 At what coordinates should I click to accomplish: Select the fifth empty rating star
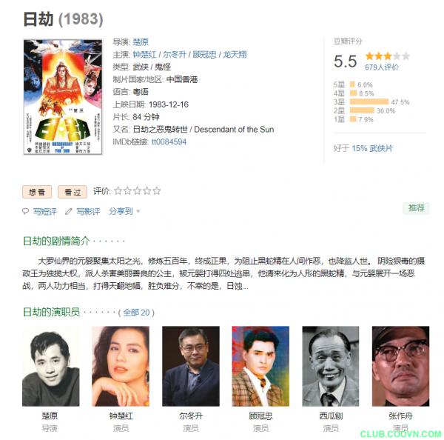(157, 191)
